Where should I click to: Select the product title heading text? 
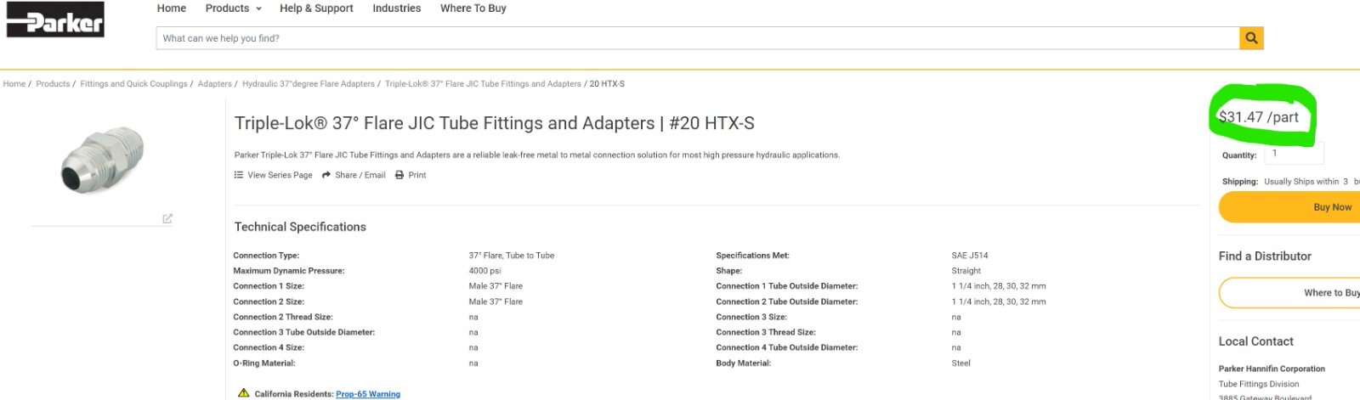coord(495,123)
